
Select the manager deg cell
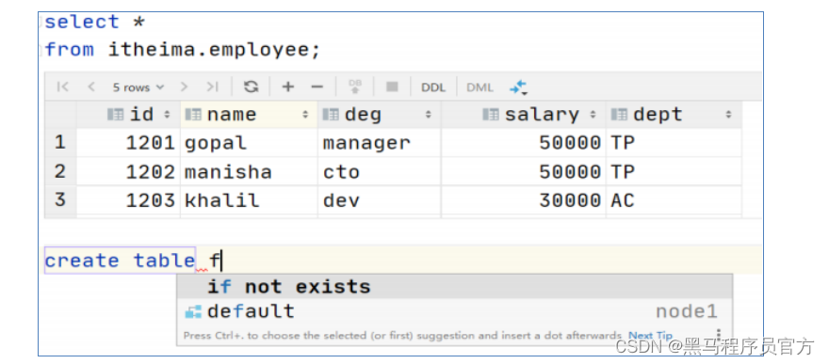coord(379,142)
